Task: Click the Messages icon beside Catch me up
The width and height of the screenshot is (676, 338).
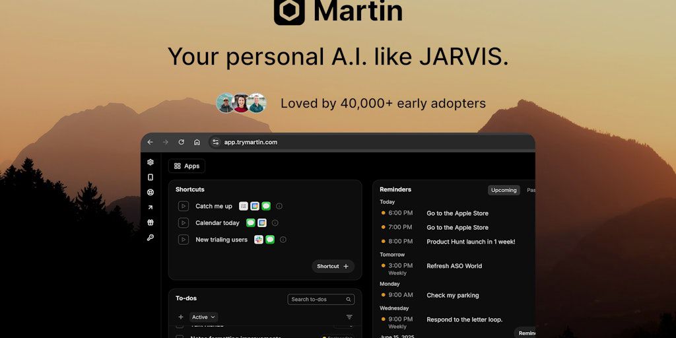Action: [266, 206]
